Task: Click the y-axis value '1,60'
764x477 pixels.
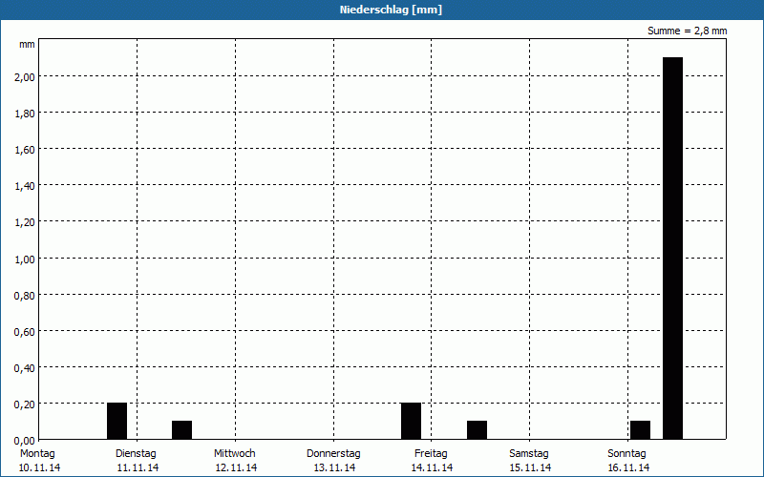Action: pos(25,150)
